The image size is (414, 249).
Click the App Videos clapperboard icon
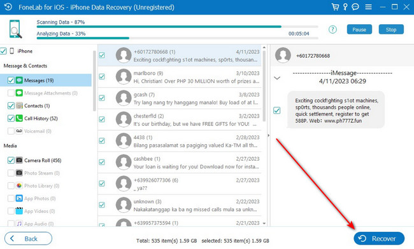pyautogui.click(x=19, y=211)
